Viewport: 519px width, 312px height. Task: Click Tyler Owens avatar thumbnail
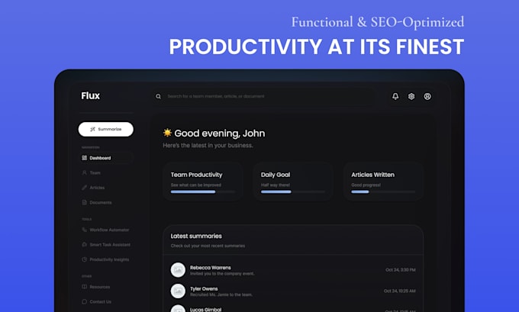[x=178, y=291]
